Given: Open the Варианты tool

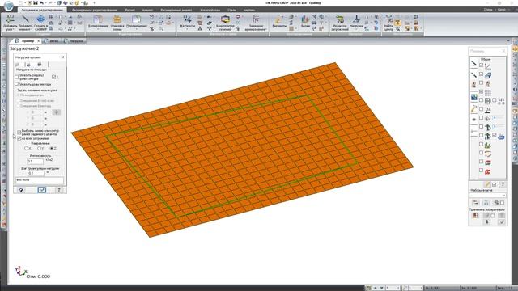Looking at the screenshot, I should click(279, 22).
